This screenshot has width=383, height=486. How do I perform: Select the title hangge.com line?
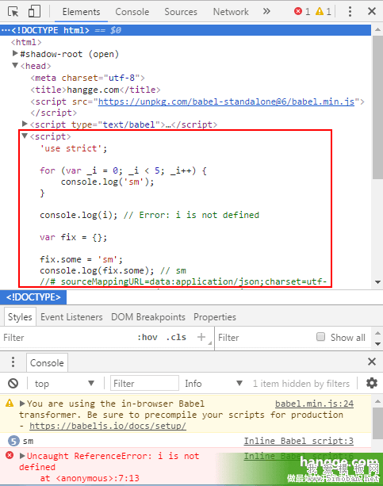(x=95, y=90)
